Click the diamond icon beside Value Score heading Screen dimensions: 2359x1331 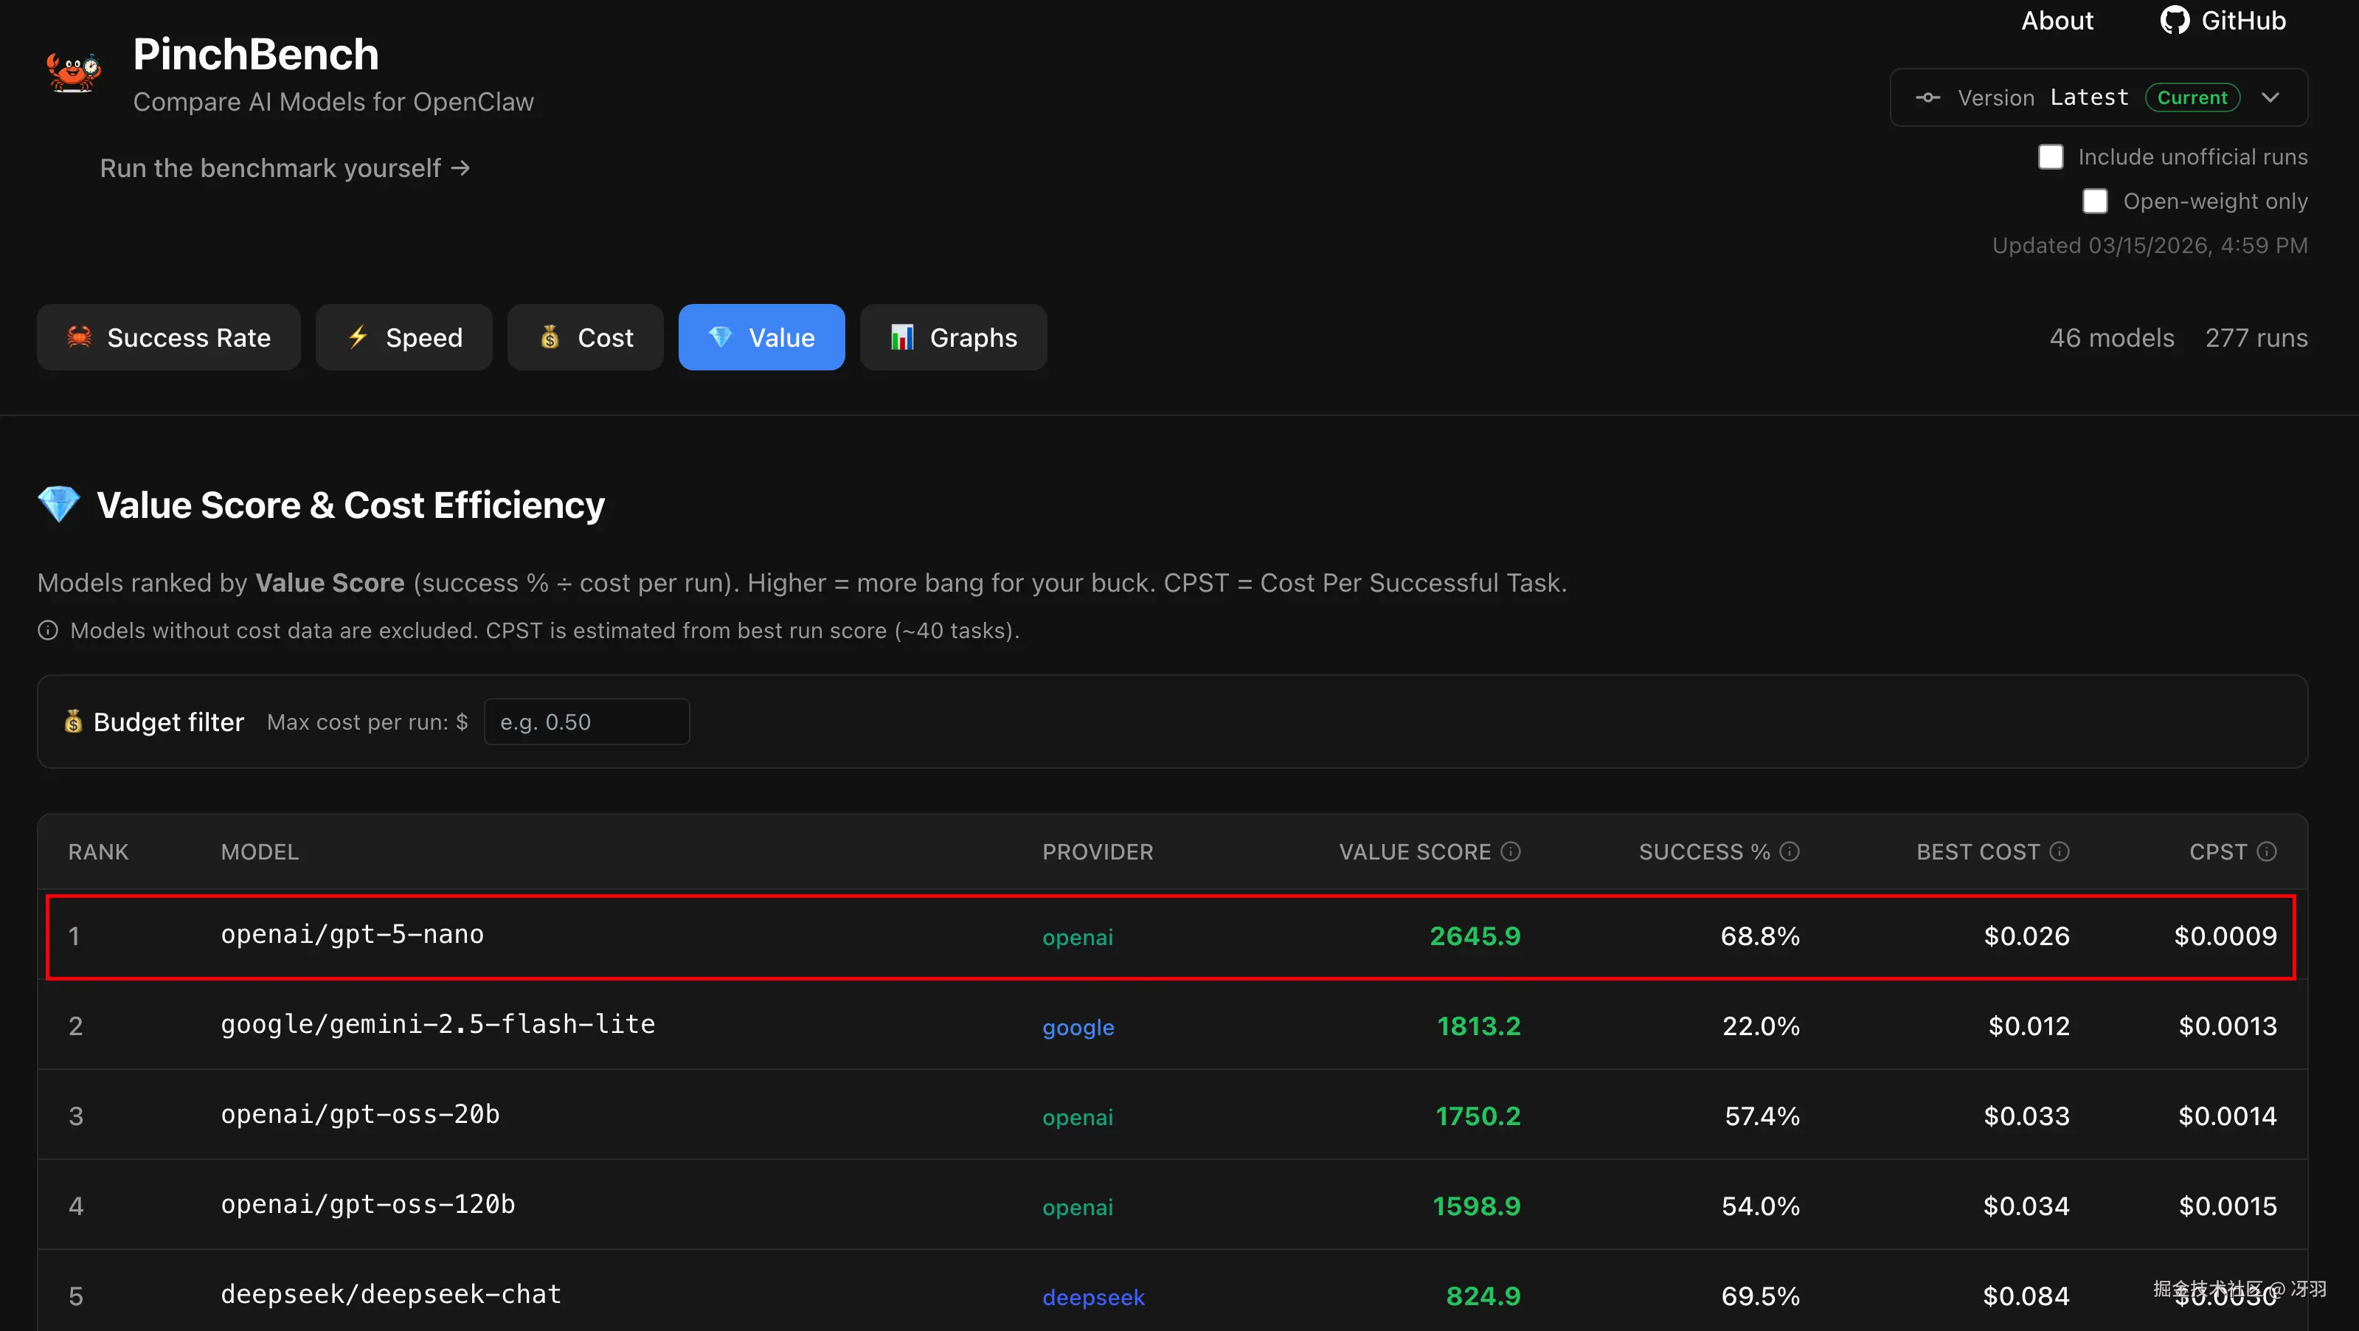(x=60, y=505)
